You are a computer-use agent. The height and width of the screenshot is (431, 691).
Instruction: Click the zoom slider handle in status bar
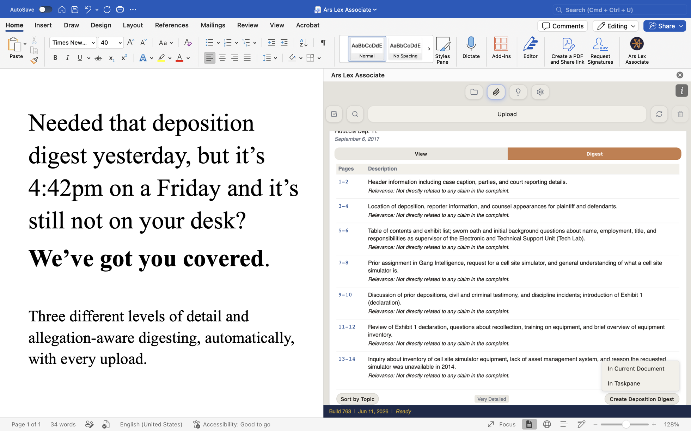pyautogui.click(x=626, y=424)
